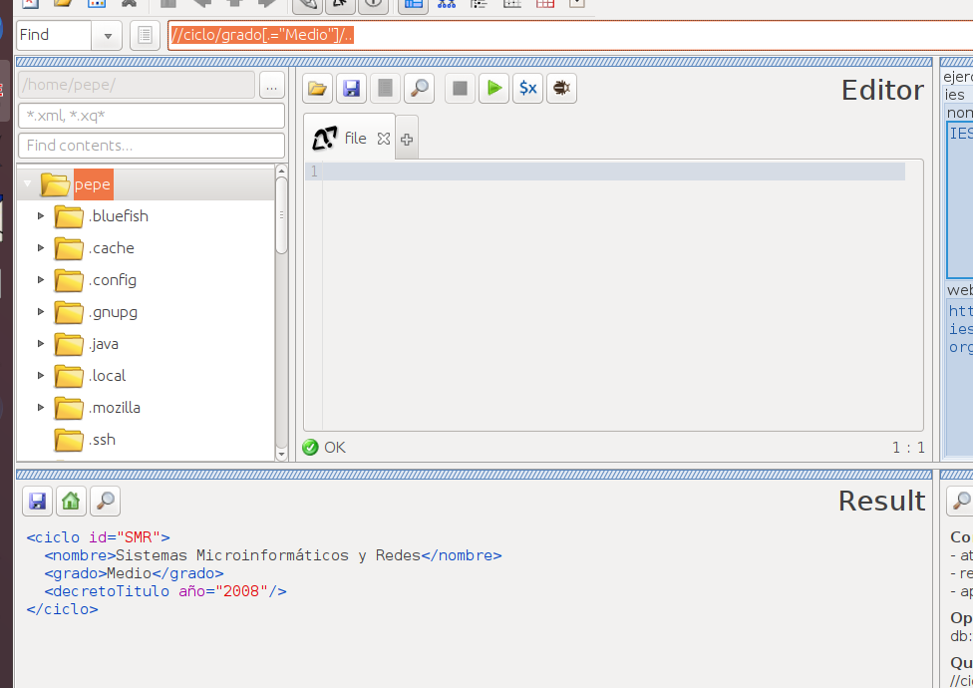Add a new editor tab with plus
Screen dimensions: 973x688
(x=407, y=139)
